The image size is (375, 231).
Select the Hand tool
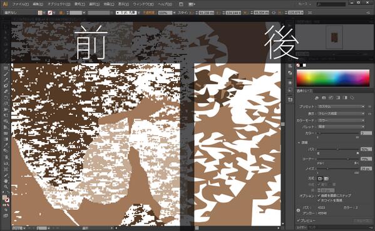point(6,181)
